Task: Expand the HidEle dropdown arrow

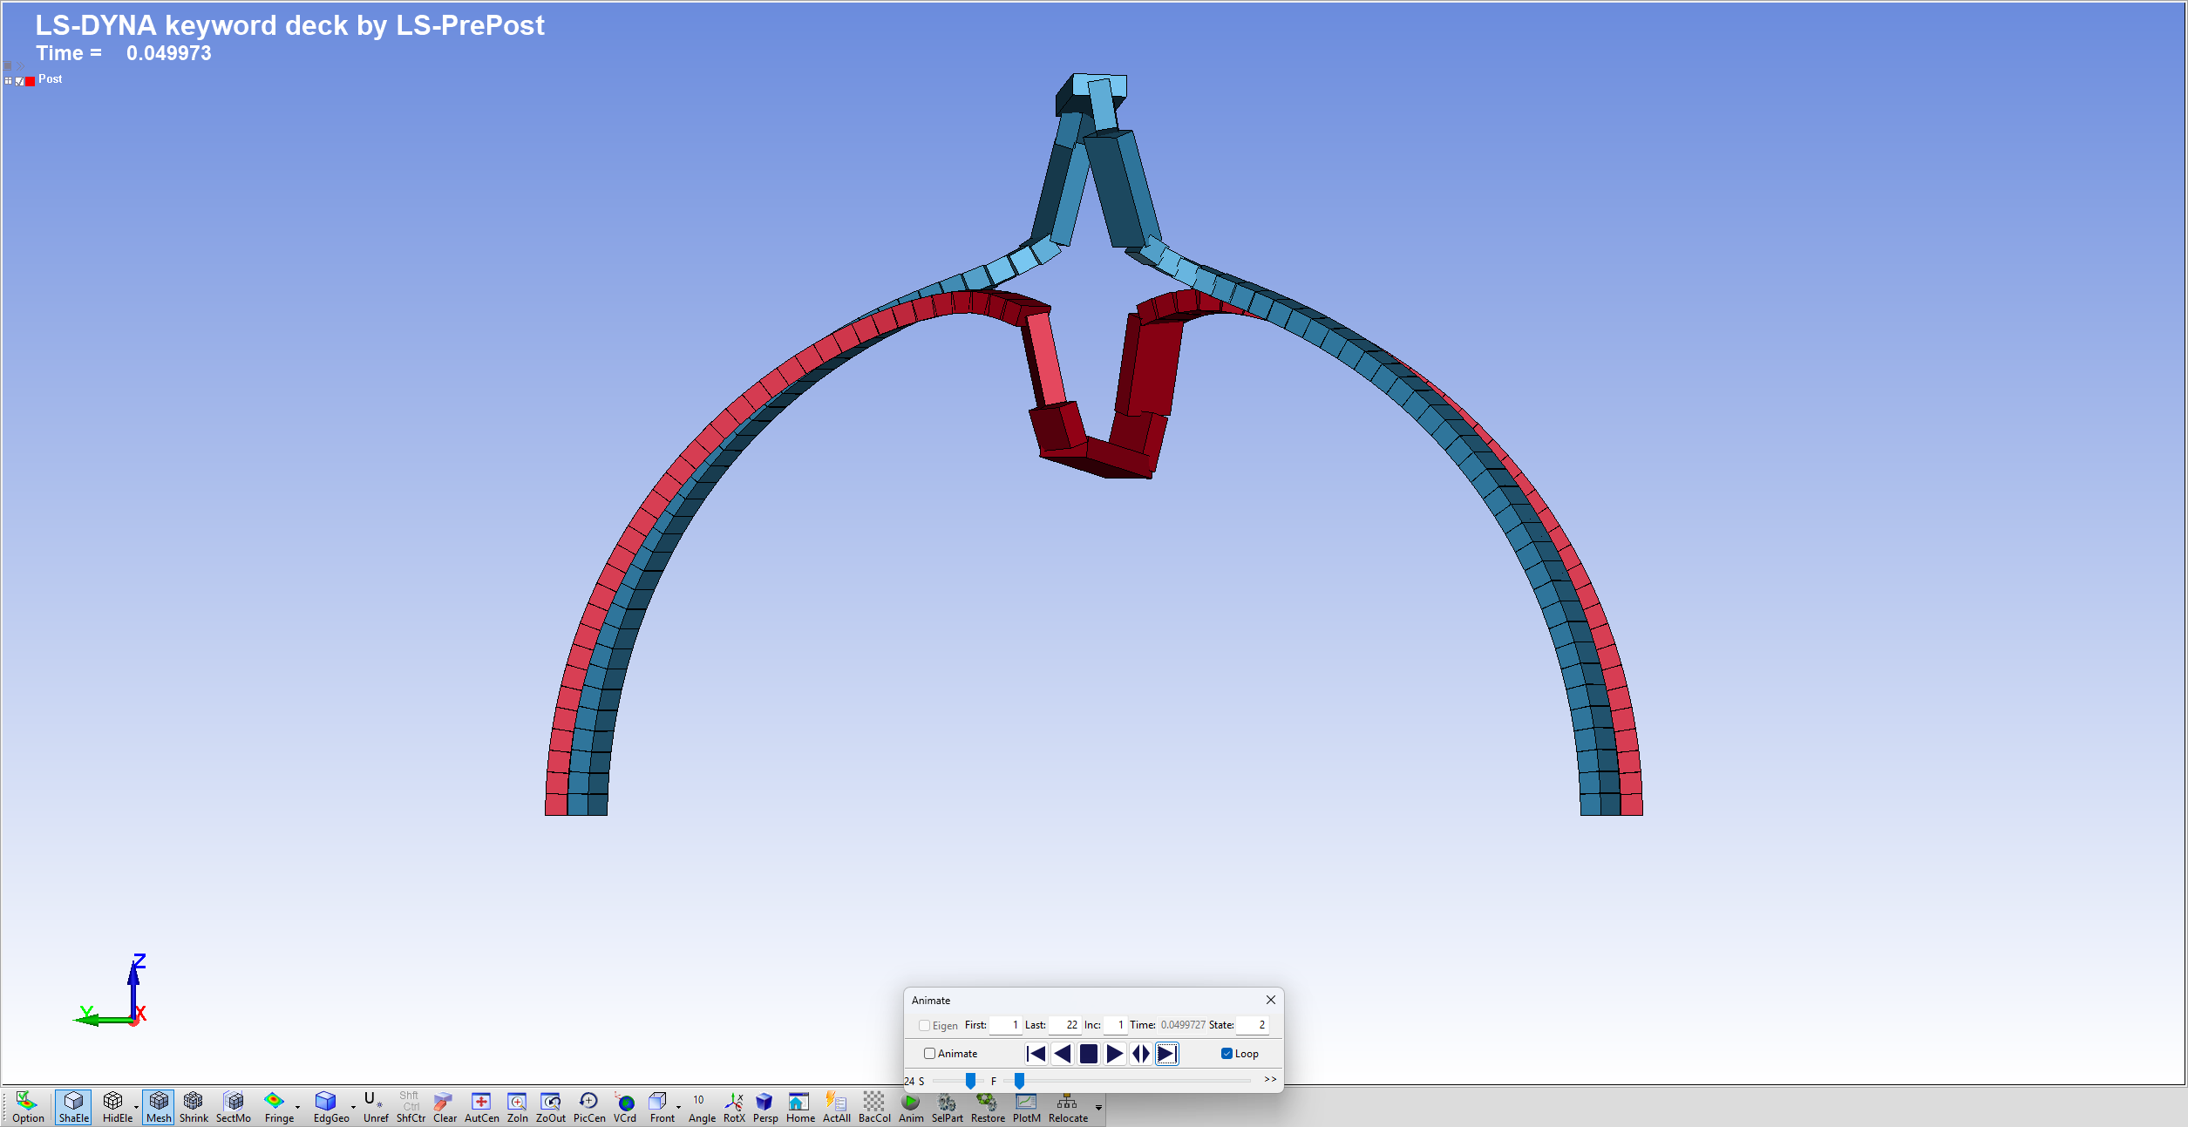Action: [137, 1108]
